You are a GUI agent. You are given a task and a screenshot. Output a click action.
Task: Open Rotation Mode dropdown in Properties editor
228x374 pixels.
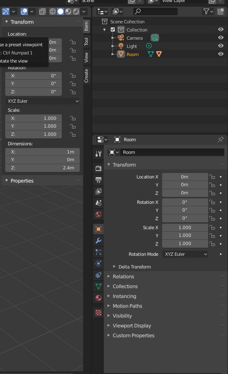pos(185,254)
